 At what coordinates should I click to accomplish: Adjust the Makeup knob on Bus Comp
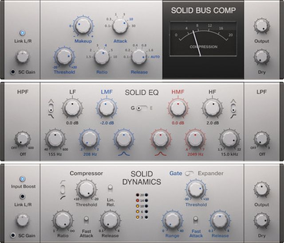click(83, 26)
